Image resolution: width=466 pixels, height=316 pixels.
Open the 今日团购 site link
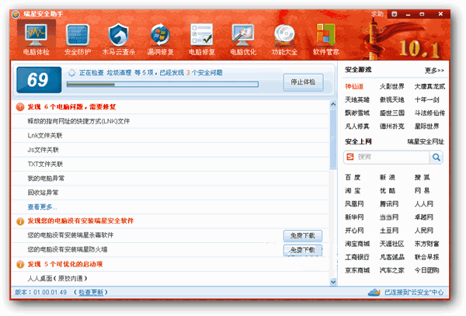click(426, 270)
